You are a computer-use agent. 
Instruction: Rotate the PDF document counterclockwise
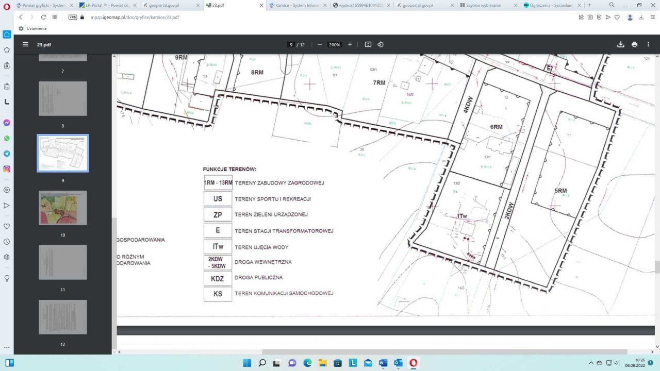[381, 44]
